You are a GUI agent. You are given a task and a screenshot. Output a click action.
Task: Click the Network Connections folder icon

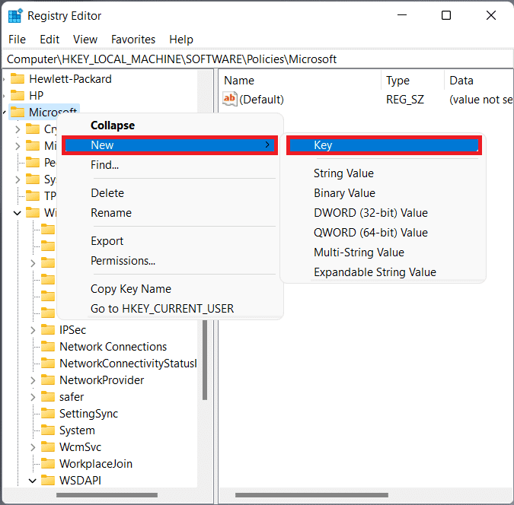[48, 347]
